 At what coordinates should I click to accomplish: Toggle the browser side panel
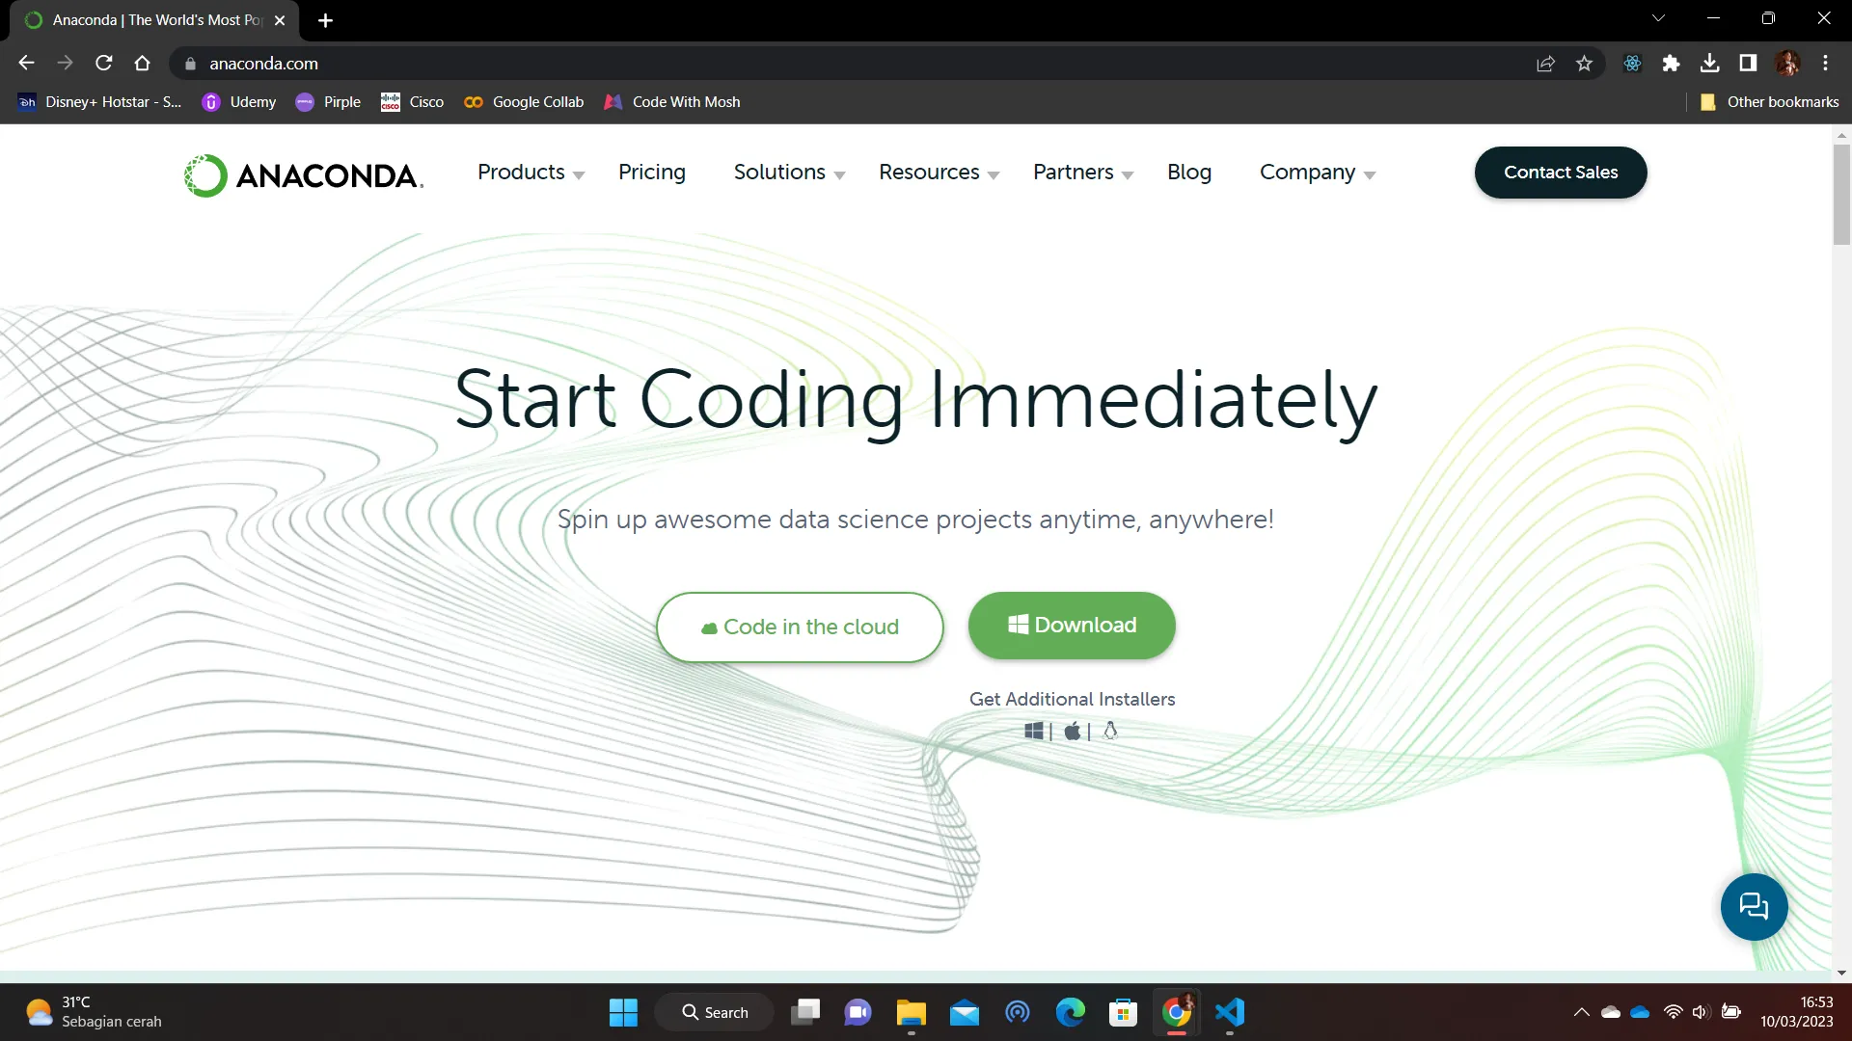1748,64
